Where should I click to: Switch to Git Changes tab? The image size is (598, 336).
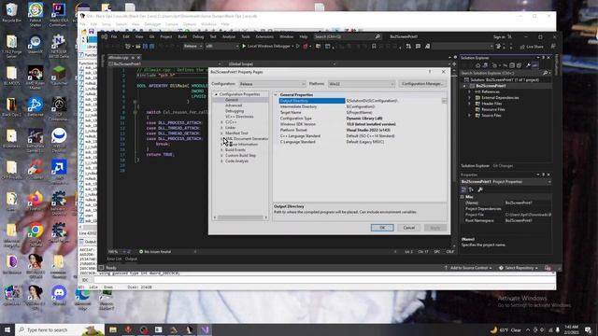point(503,166)
